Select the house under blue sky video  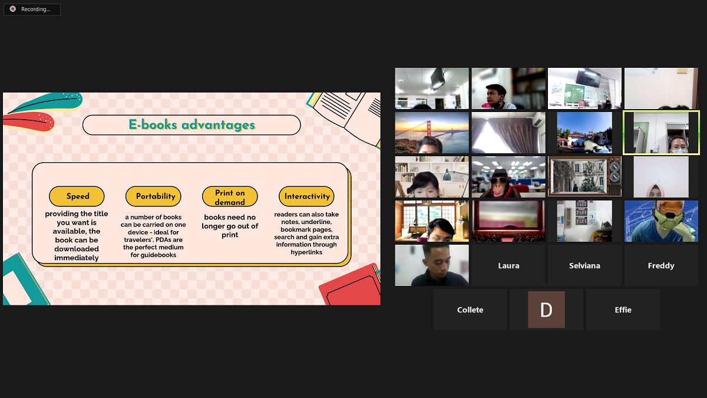point(584,133)
